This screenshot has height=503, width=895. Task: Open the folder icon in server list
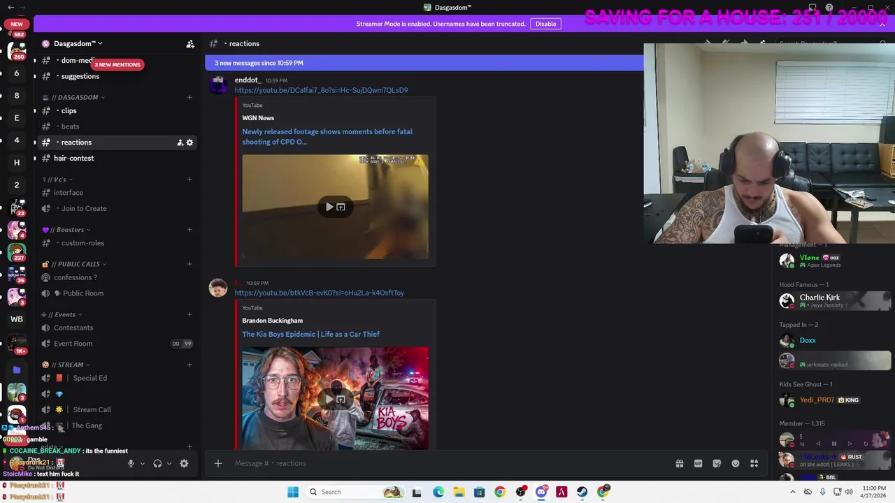click(x=17, y=370)
